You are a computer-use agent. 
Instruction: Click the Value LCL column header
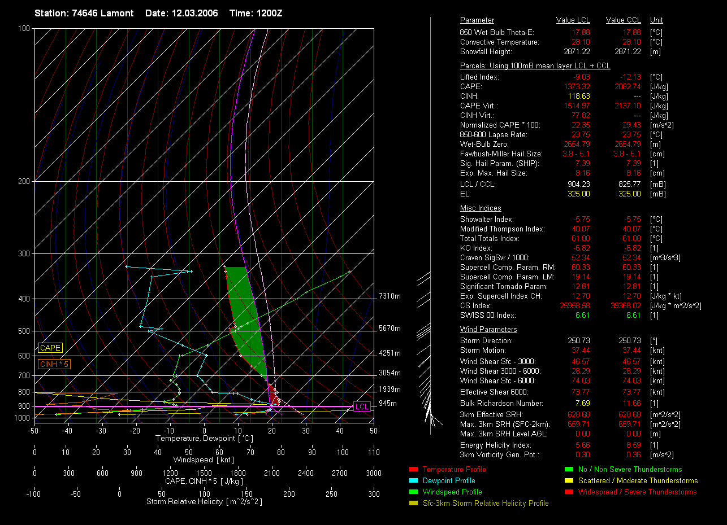click(x=573, y=20)
